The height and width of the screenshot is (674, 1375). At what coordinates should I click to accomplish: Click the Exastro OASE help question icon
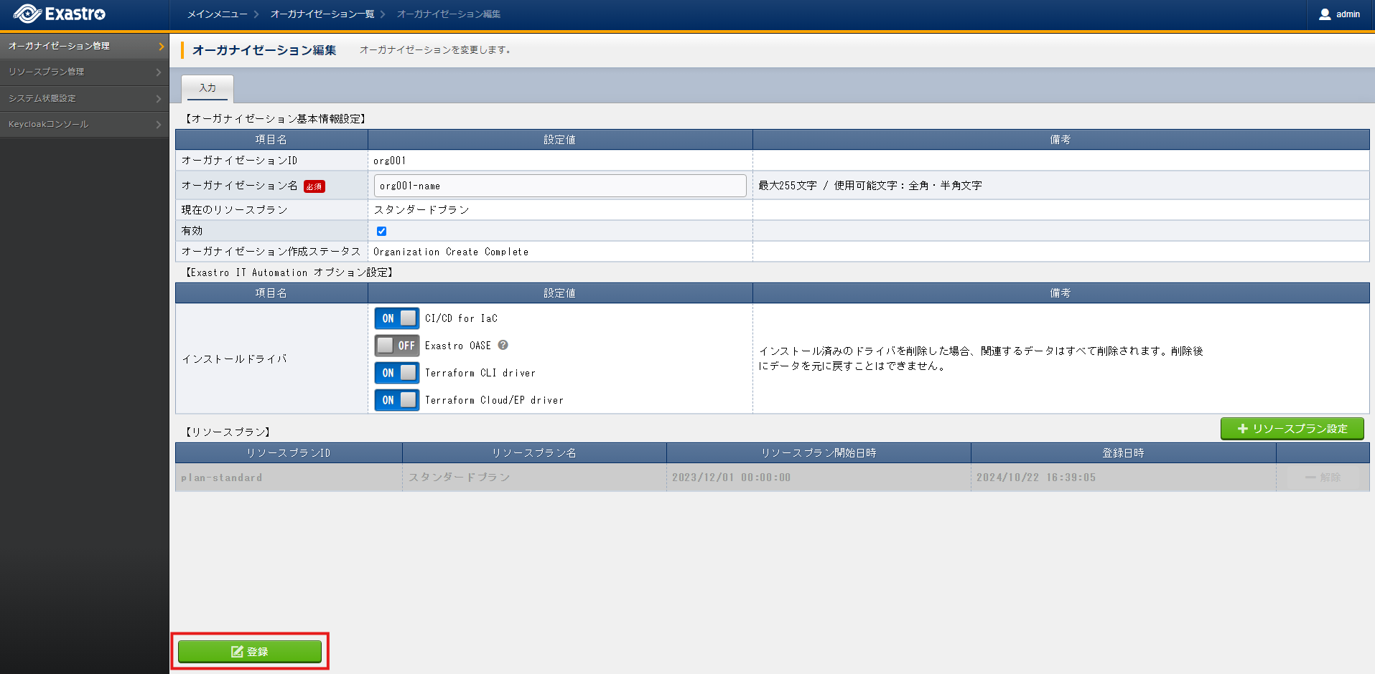tap(503, 345)
